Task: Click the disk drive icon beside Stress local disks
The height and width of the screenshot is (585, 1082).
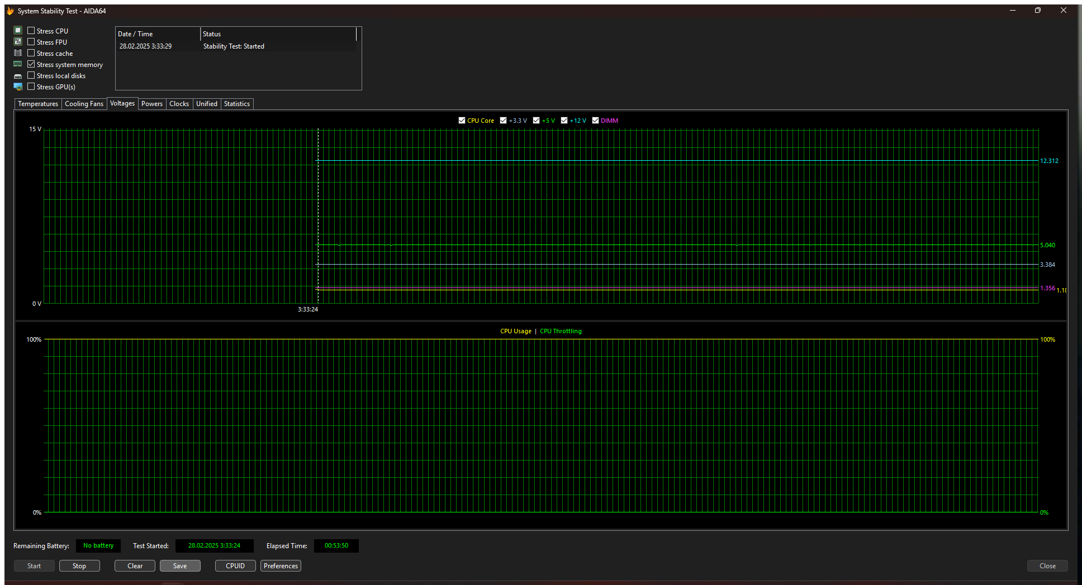Action: (18, 76)
